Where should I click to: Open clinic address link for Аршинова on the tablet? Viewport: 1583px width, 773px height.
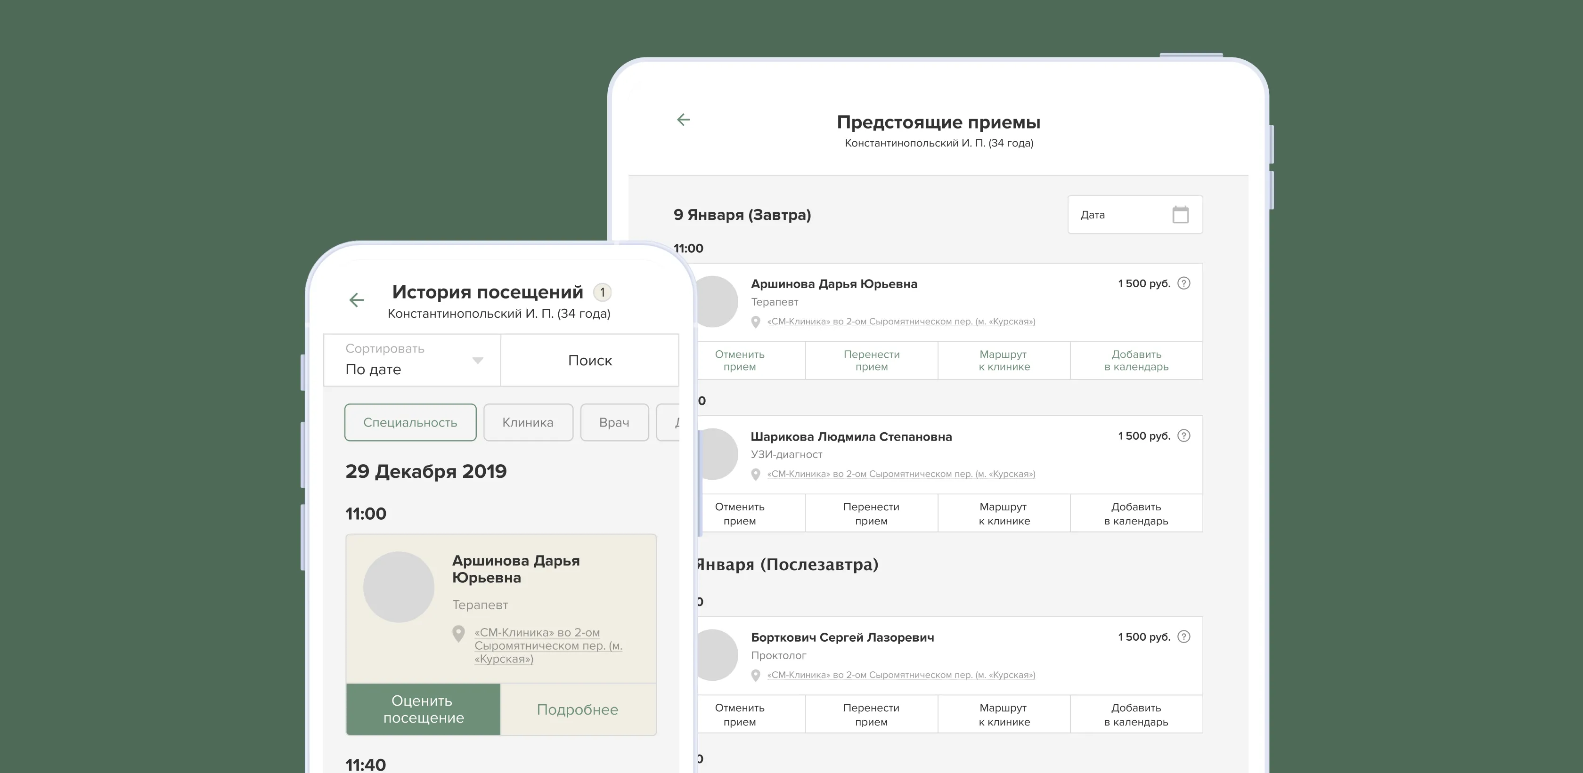pyautogui.click(x=901, y=321)
